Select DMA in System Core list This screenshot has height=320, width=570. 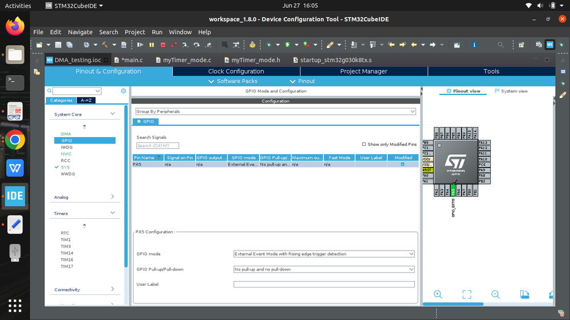[66, 134]
